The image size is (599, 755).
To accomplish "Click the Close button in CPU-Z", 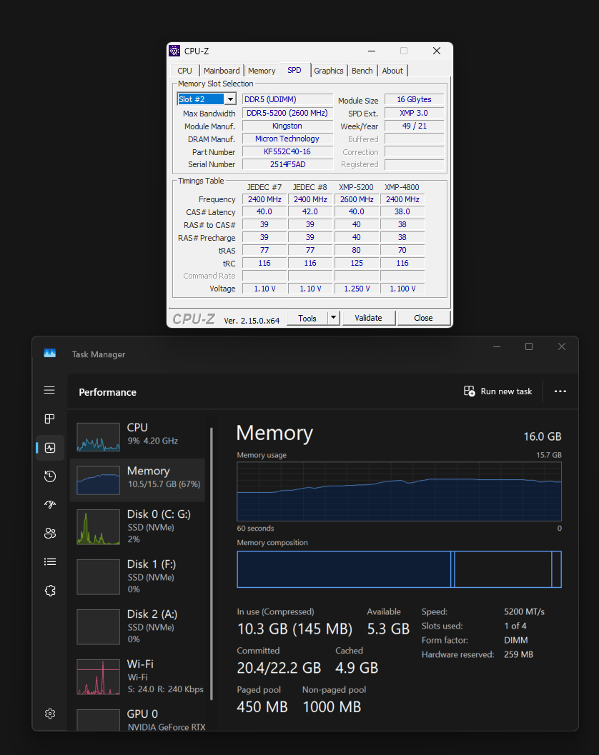I will 424,318.
